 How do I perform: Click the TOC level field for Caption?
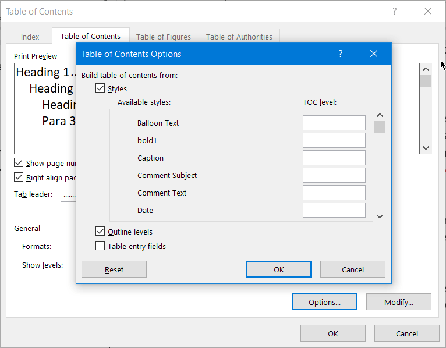(334, 158)
